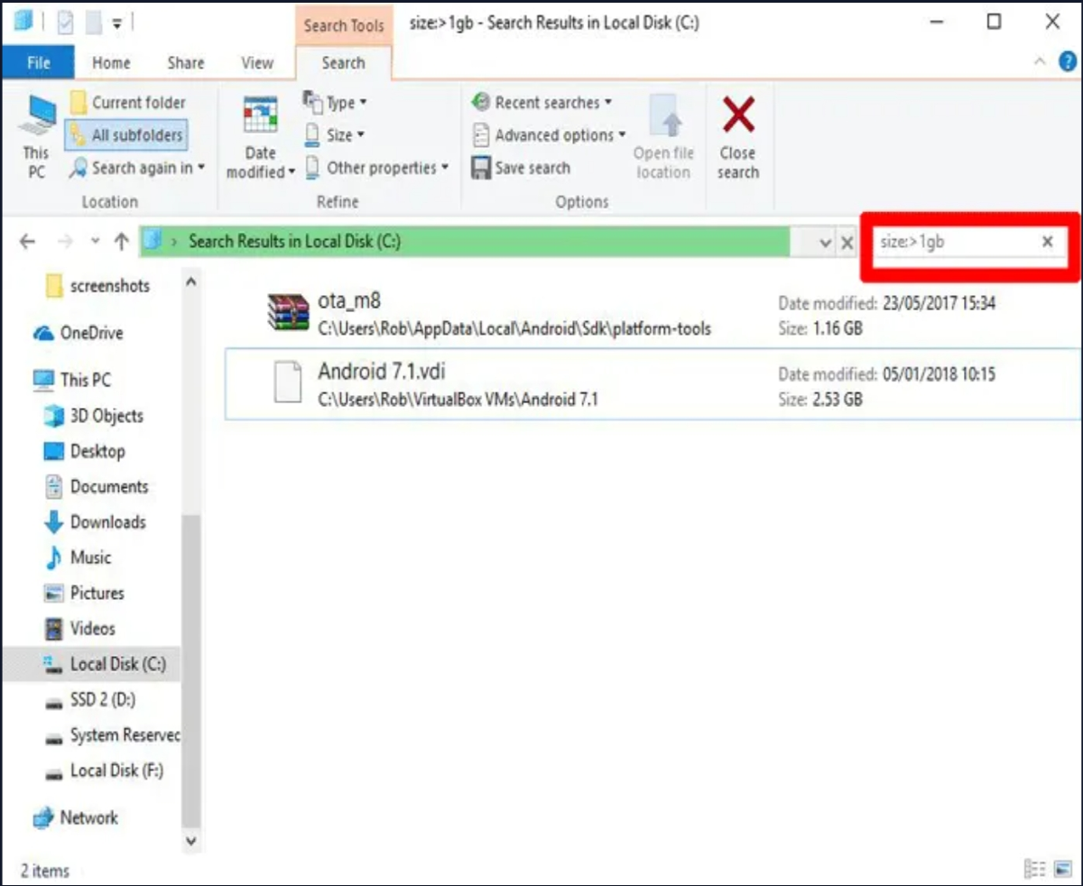Viewport: 1083px width, 886px height.
Task: Open Advanced options dropdown
Action: [x=549, y=135]
